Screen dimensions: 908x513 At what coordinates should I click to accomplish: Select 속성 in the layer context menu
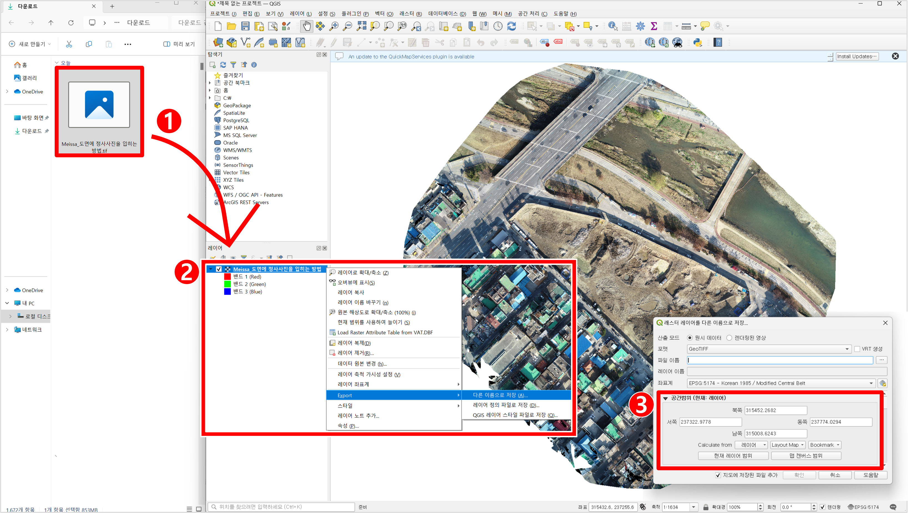point(394,426)
